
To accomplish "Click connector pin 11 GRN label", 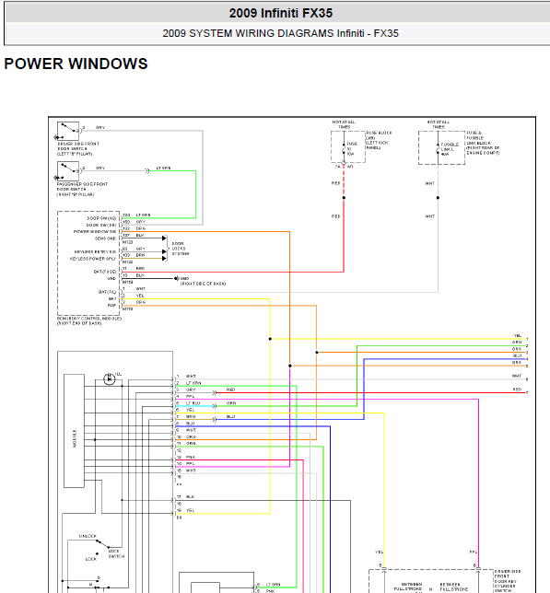I will (x=191, y=443).
